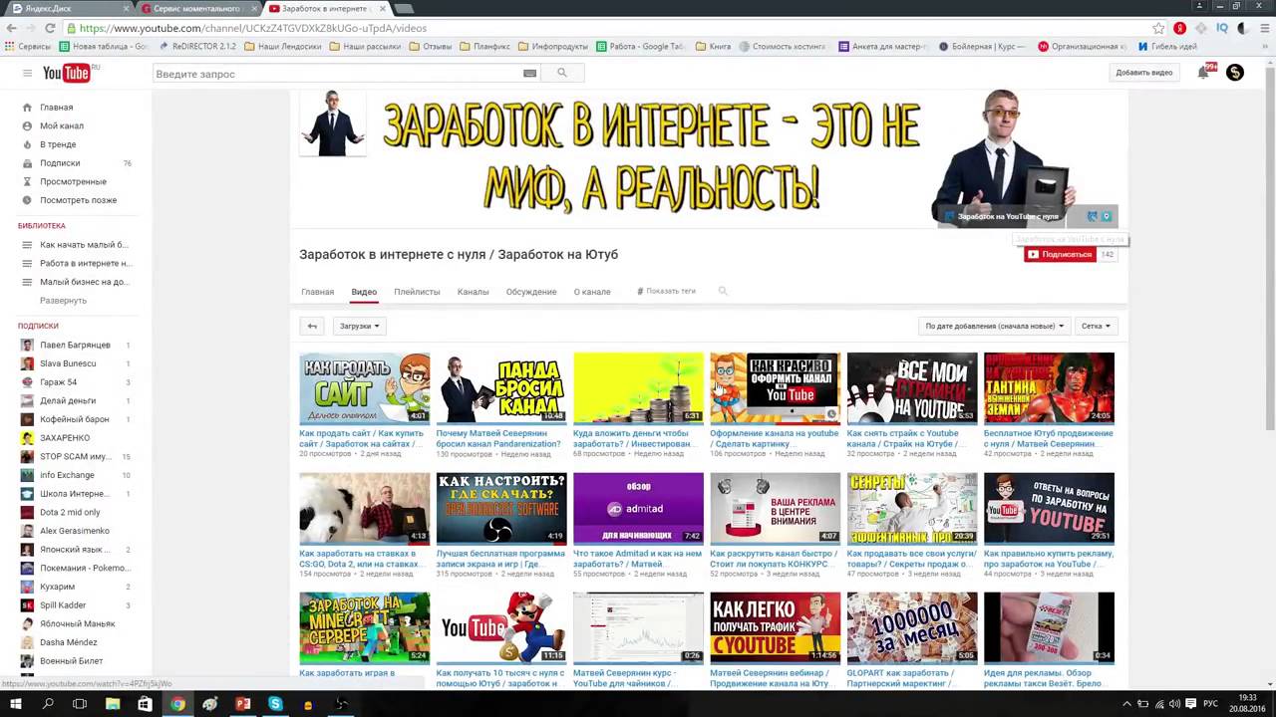The width and height of the screenshot is (1276, 717).
Task: Click the browser back arrow
Action: 11,29
